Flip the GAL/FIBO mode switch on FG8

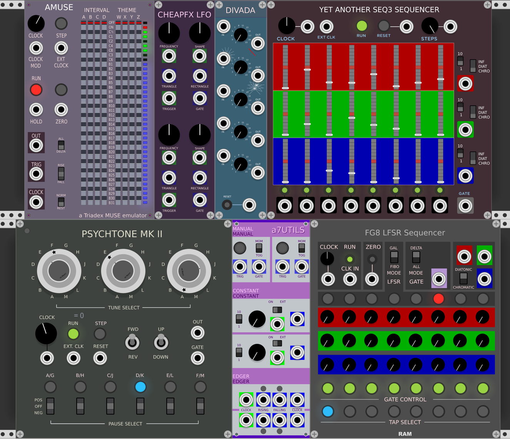tap(394, 257)
